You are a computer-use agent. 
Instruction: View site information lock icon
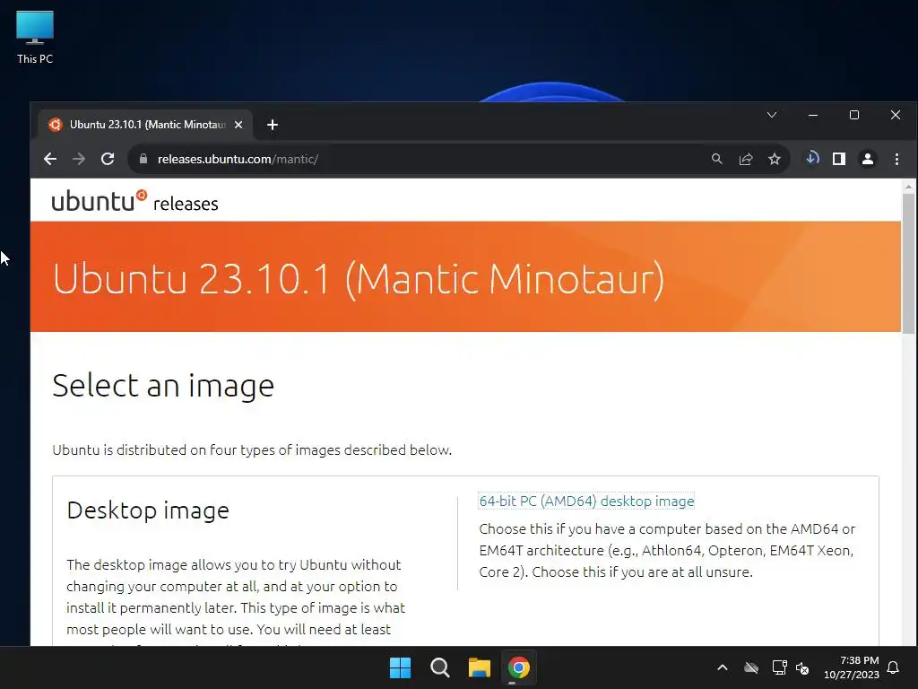143,159
